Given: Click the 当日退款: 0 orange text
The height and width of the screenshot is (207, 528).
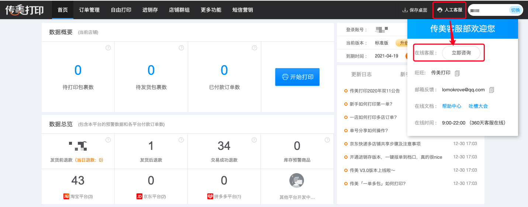Looking at the screenshot, I should (x=89, y=160).
